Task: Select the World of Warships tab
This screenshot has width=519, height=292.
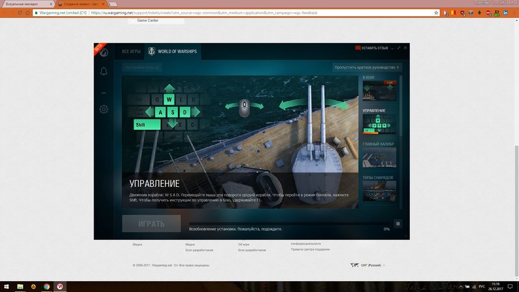Action: click(x=173, y=51)
